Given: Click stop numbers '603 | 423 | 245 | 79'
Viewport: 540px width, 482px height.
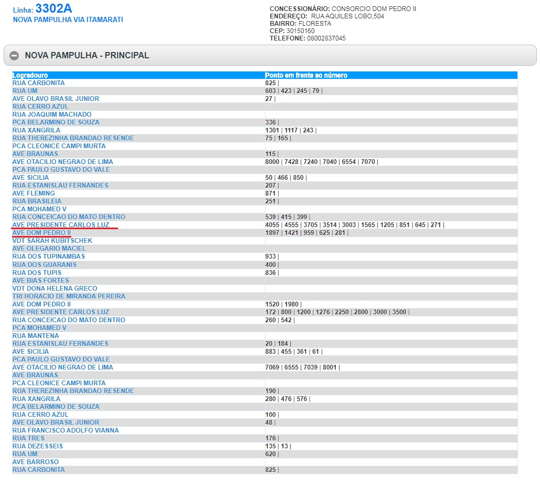Looking at the screenshot, I should click(294, 91).
